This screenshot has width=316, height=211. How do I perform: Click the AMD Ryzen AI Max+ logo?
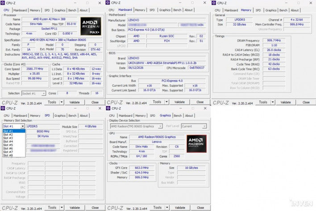[91, 26]
